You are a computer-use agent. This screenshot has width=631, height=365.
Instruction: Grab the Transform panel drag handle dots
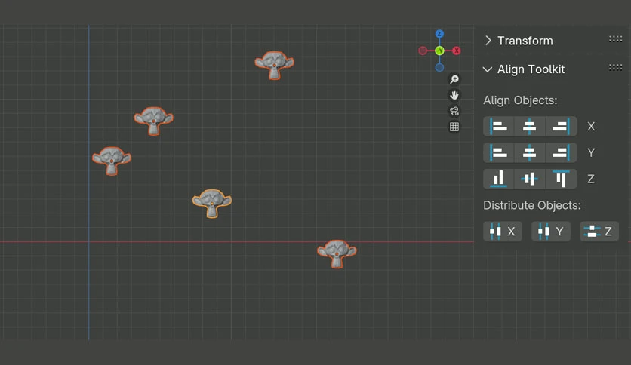click(x=615, y=39)
